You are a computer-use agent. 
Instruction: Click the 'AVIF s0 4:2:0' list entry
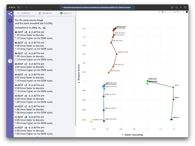[27, 32]
